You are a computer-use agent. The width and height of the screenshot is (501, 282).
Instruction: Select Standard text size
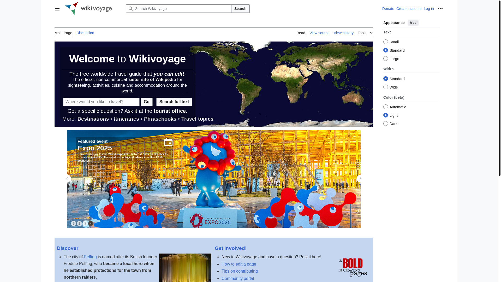pos(386,50)
